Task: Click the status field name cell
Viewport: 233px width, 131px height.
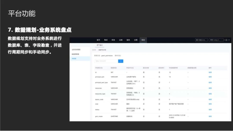Action: pyautogui.click(x=97, y=110)
